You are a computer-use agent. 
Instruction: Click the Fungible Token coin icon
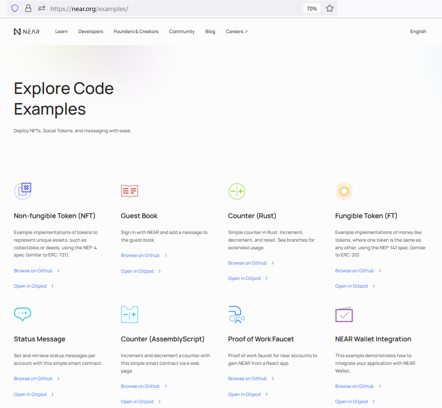(x=344, y=191)
